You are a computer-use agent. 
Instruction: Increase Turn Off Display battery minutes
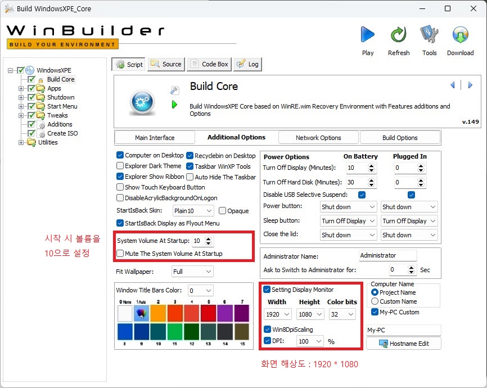click(x=371, y=166)
